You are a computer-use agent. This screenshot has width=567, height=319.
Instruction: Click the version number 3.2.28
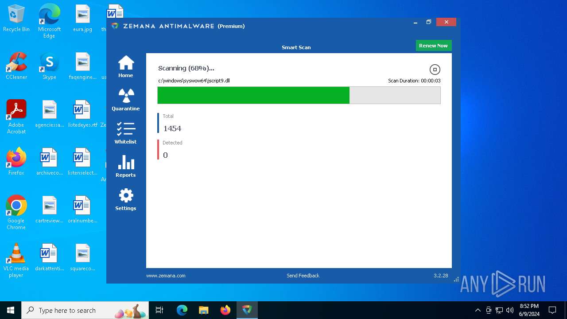click(x=441, y=276)
